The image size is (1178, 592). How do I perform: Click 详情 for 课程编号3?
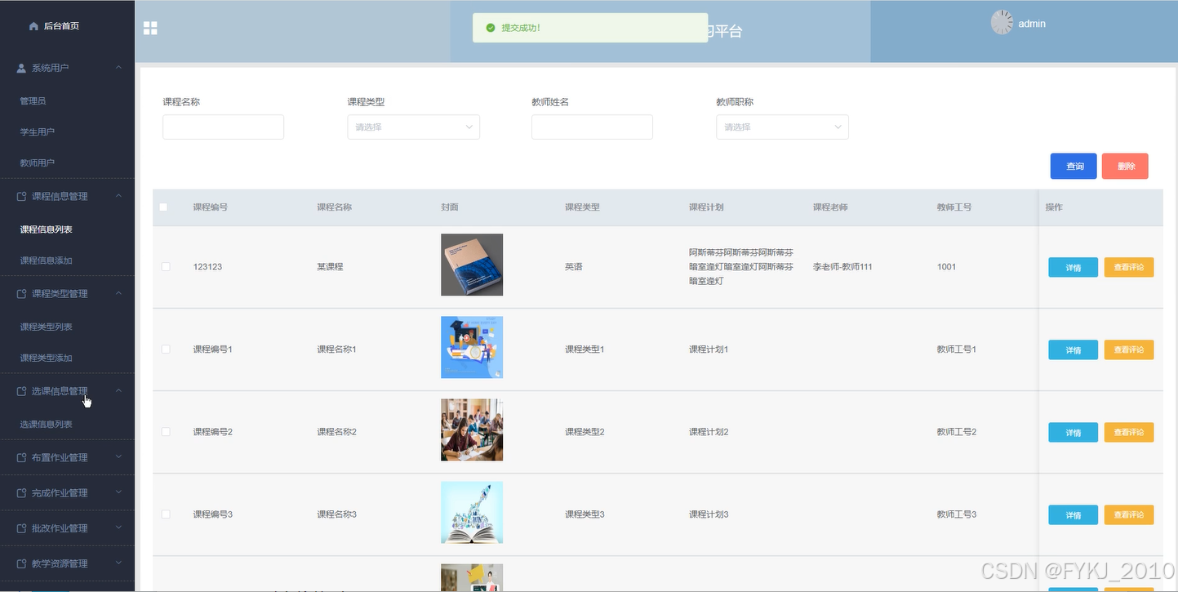pos(1073,514)
